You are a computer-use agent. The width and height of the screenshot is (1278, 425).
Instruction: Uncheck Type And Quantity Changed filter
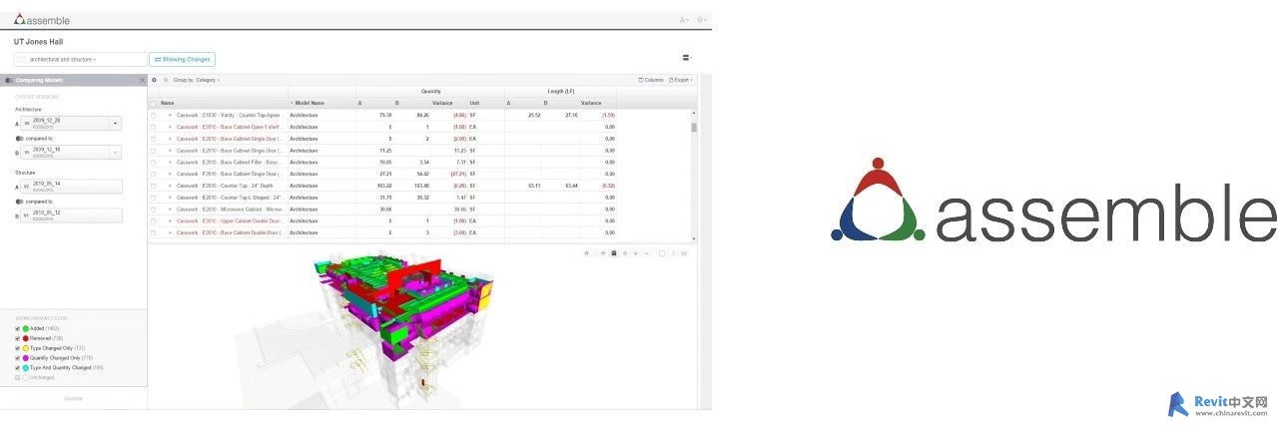tap(17, 367)
